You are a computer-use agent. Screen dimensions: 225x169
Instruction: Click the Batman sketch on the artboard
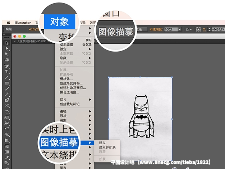pyautogui.click(x=141, y=116)
